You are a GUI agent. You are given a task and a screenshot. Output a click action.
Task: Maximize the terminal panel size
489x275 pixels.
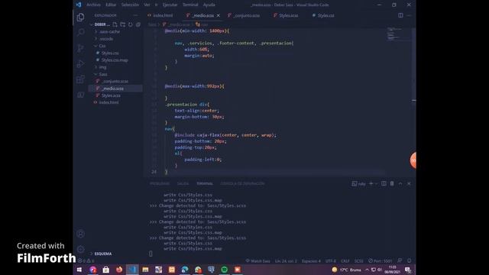click(x=400, y=183)
